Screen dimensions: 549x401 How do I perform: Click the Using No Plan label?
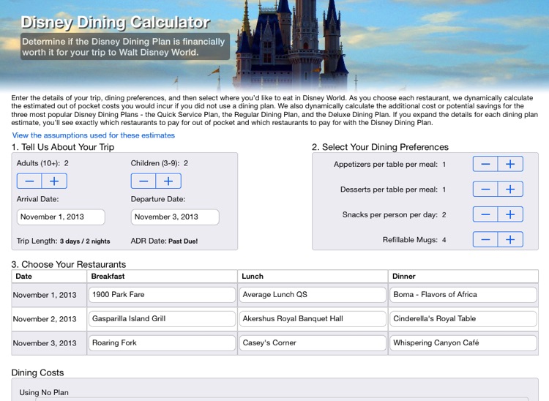[44, 393]
